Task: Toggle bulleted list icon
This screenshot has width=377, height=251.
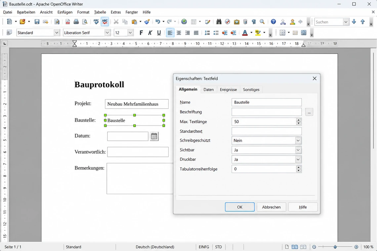Action: click(x=216, y=33)
